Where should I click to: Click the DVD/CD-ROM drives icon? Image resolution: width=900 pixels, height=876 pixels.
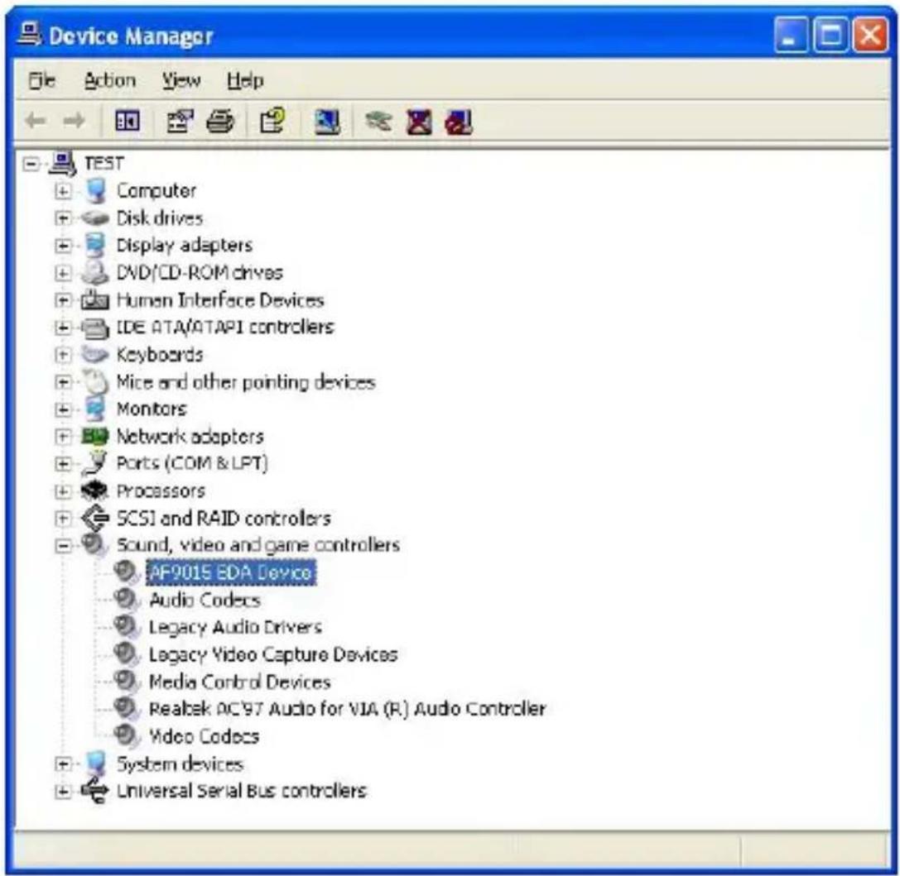(94, 272)
